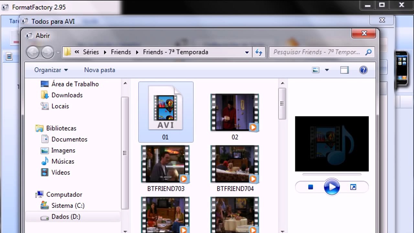Stop playback in the preview pane
Viewport: 414px width, 233px height.
(310, 187)
